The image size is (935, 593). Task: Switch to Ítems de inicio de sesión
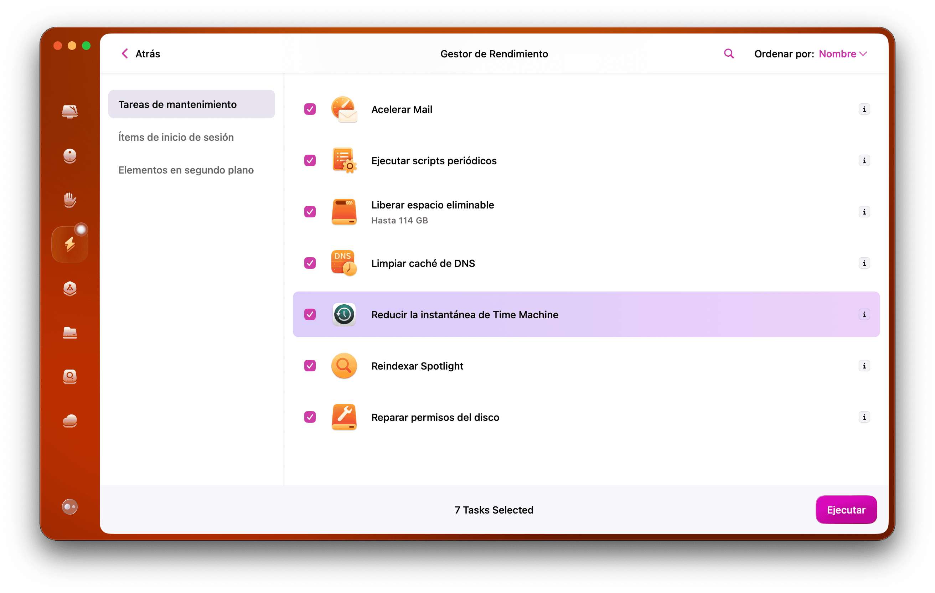(176, 137)
